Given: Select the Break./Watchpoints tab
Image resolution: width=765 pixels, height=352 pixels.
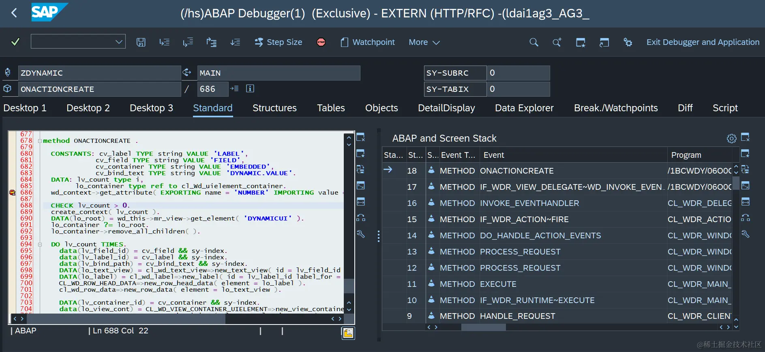Looking at the screenshot, I should coord(616,108).
